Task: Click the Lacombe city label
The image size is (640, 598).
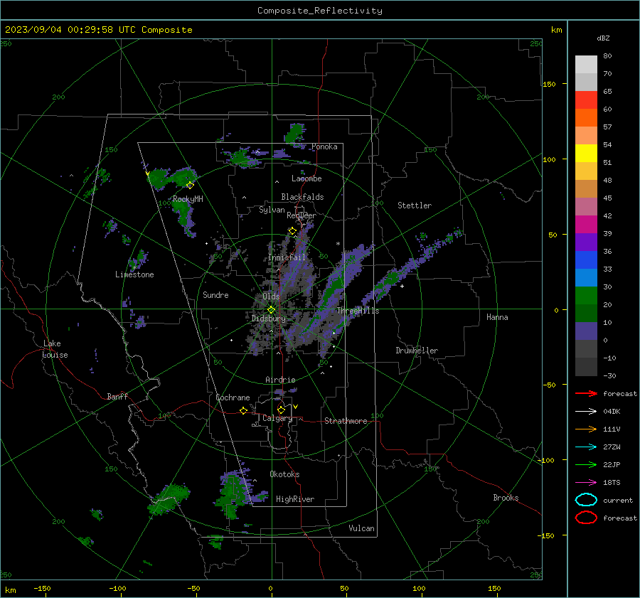Action: 306,178
